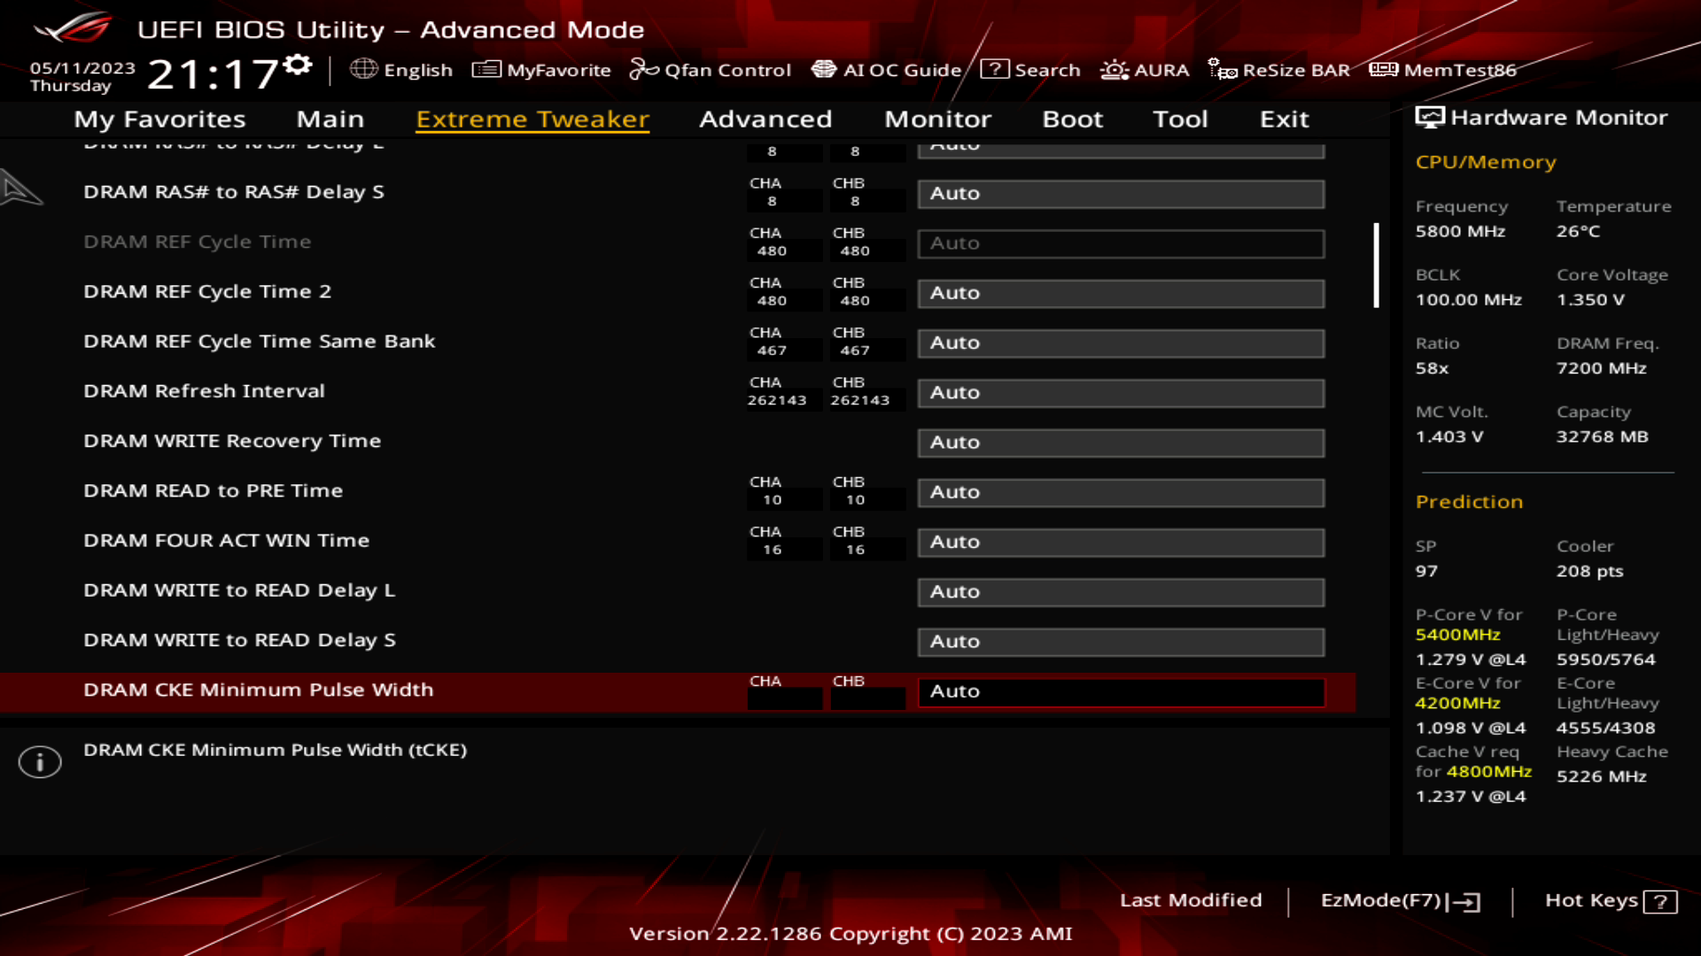The image size is (1701, 956).
Task: Open the My Favorites tab
Action: click(x=159, y=119)
